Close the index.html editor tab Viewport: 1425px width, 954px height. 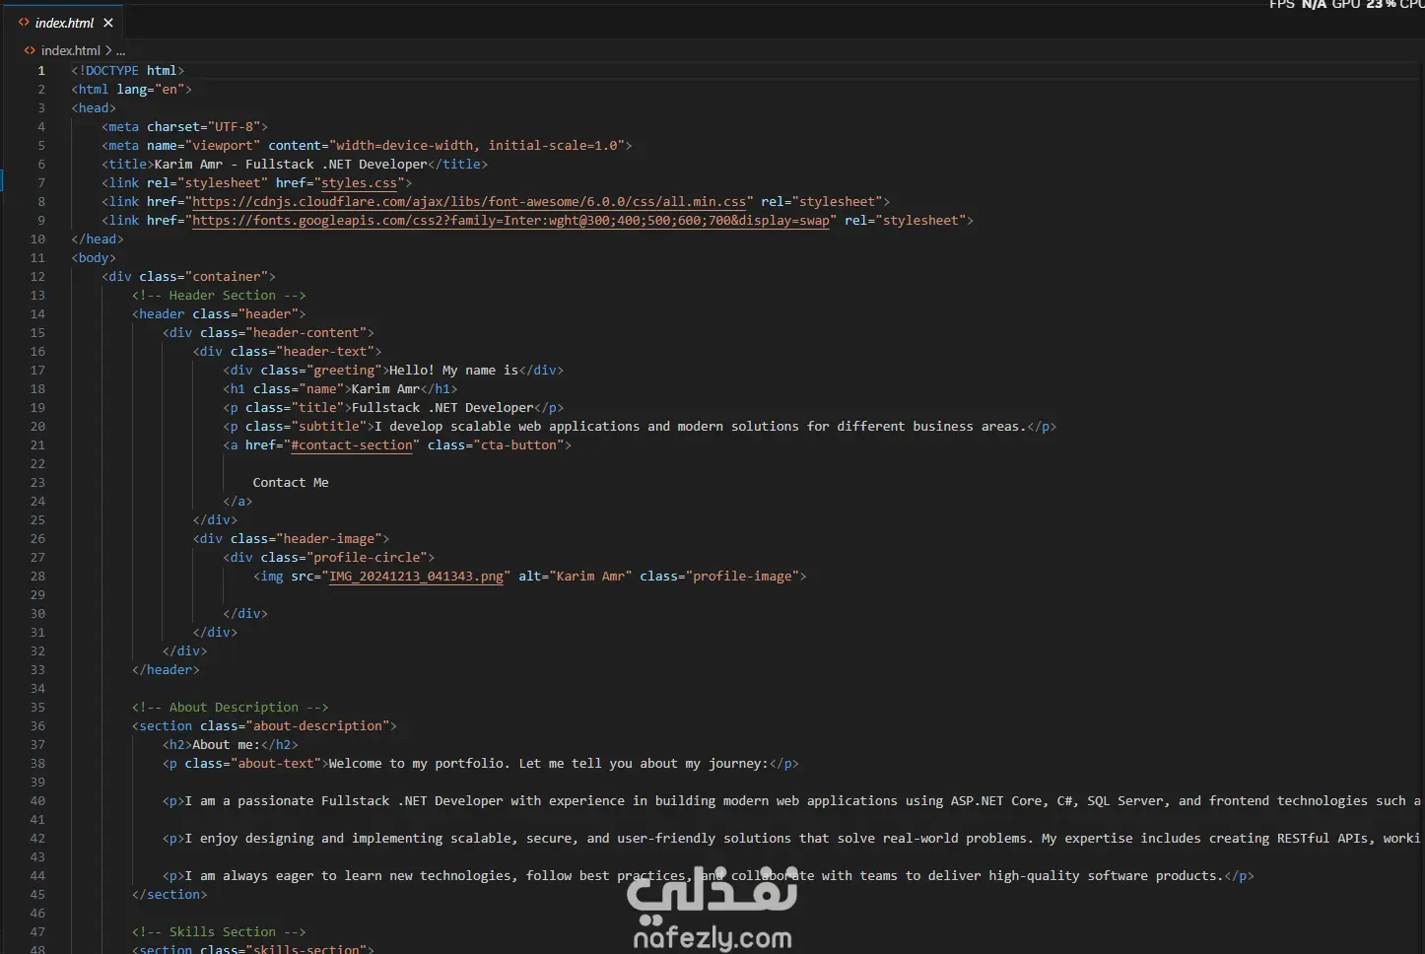108,23
